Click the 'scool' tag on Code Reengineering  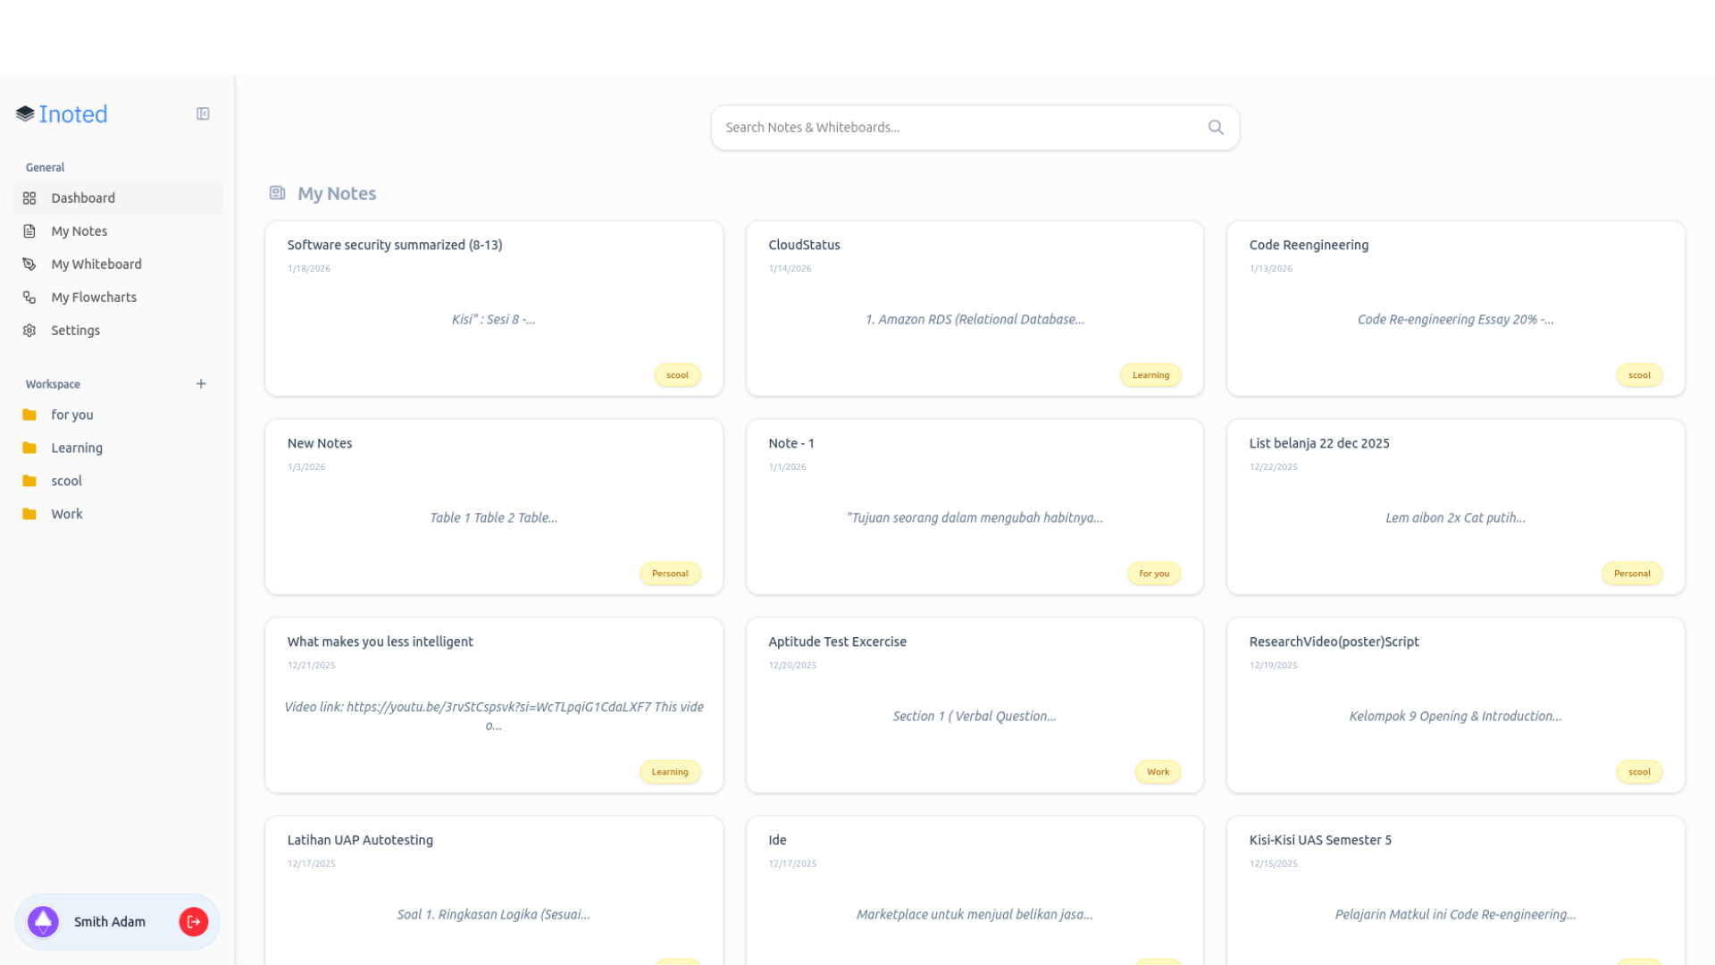1639,375
